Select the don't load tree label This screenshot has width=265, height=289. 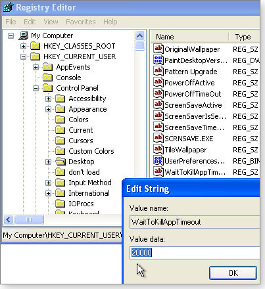click(84, 172)
